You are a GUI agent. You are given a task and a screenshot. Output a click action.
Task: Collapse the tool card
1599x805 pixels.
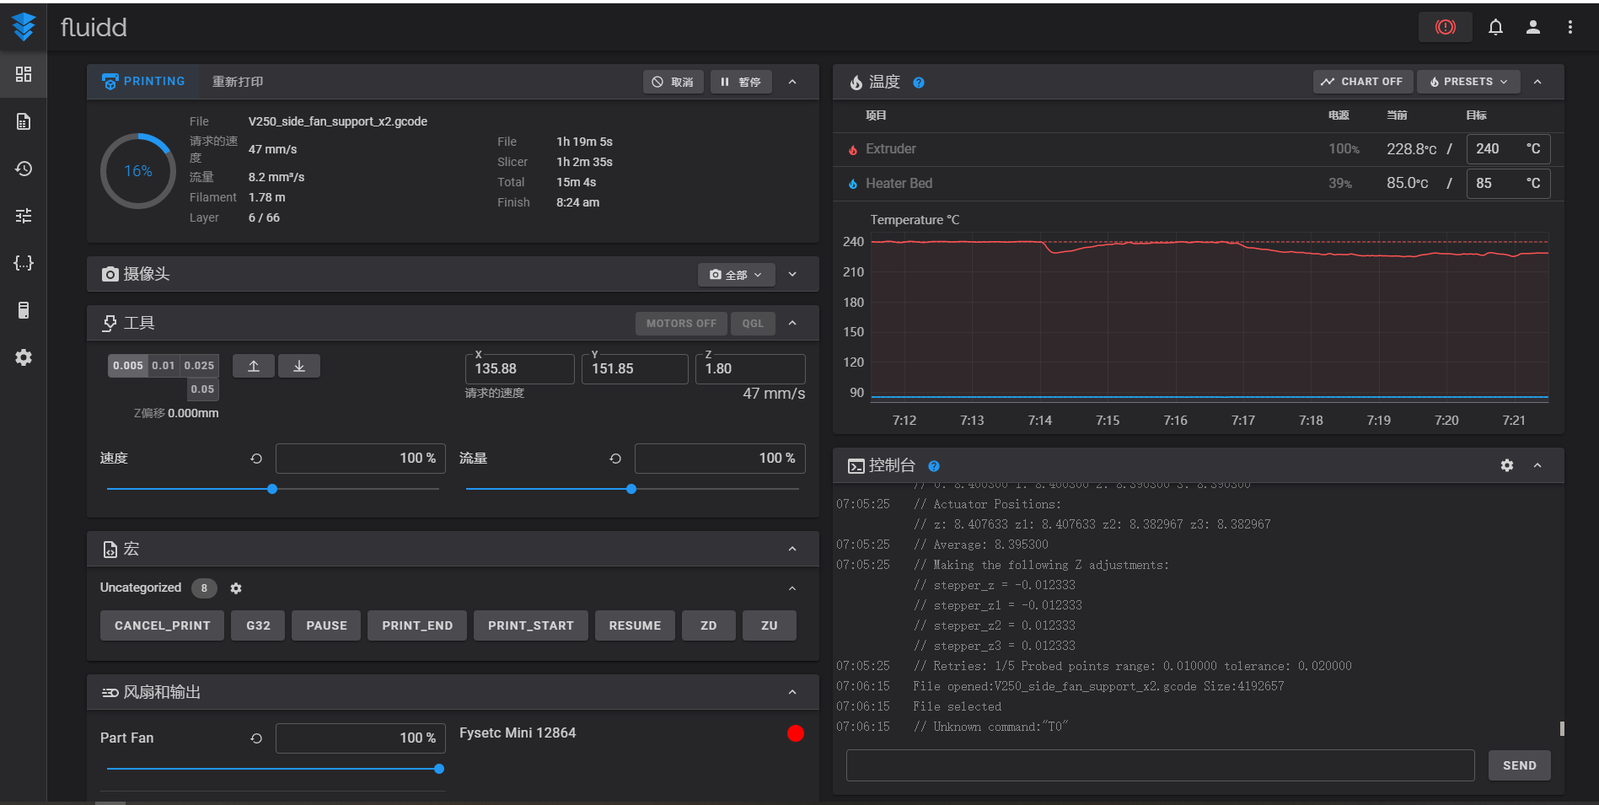(792, 324)
